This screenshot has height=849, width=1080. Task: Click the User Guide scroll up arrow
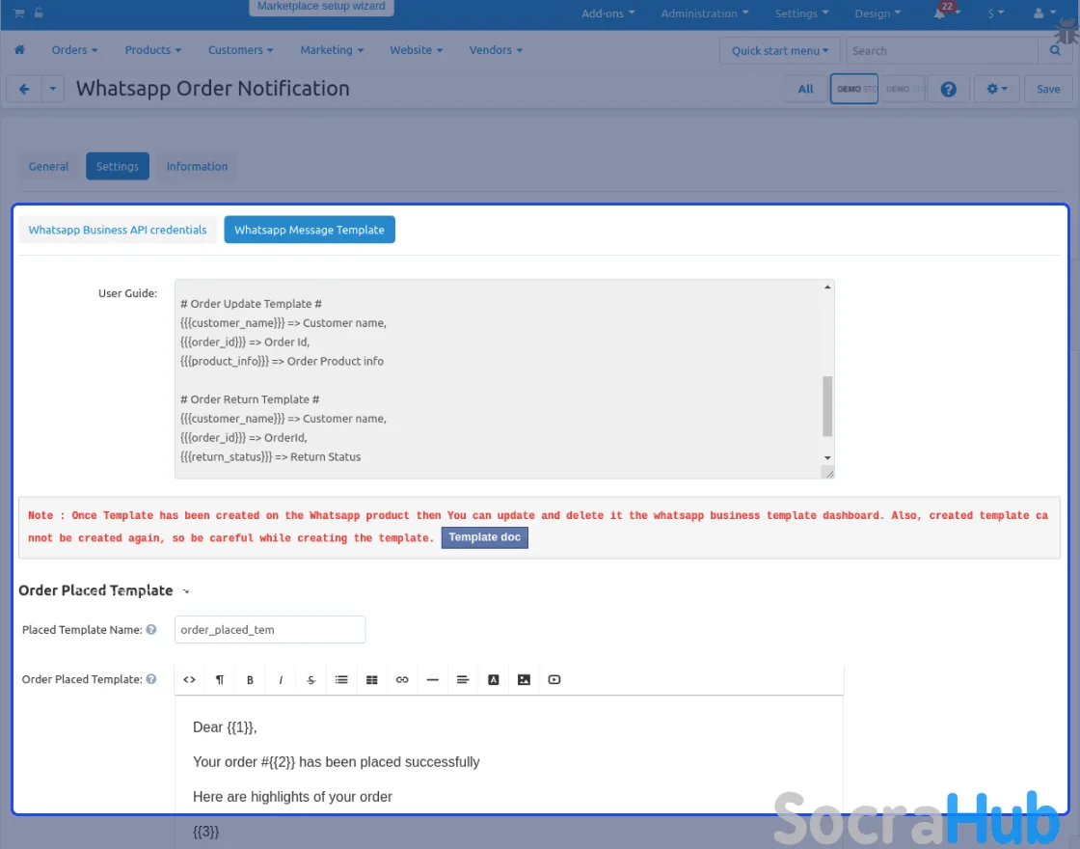828,287
